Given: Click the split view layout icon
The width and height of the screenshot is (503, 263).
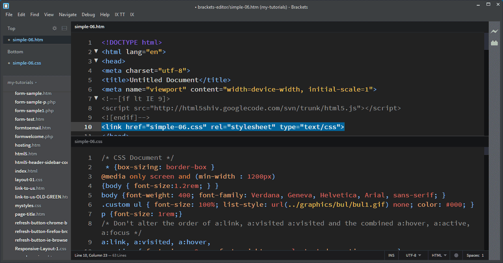Looking at the screenshot, I should 64,28.
